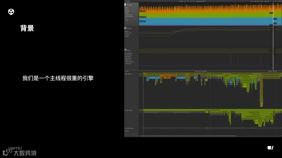Close the CPU Usage profiler module

138,3
